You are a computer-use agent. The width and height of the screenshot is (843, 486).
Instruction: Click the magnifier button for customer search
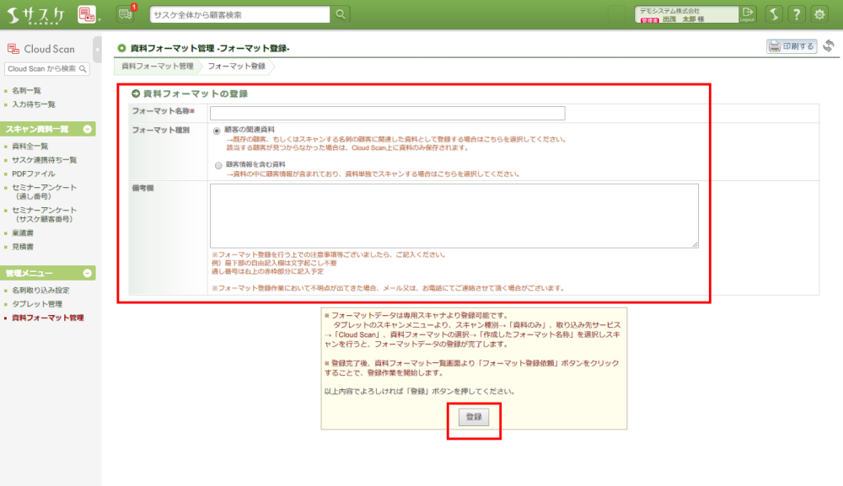pos(340,14)
